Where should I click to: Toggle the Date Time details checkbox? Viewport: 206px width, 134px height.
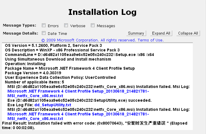44,33
